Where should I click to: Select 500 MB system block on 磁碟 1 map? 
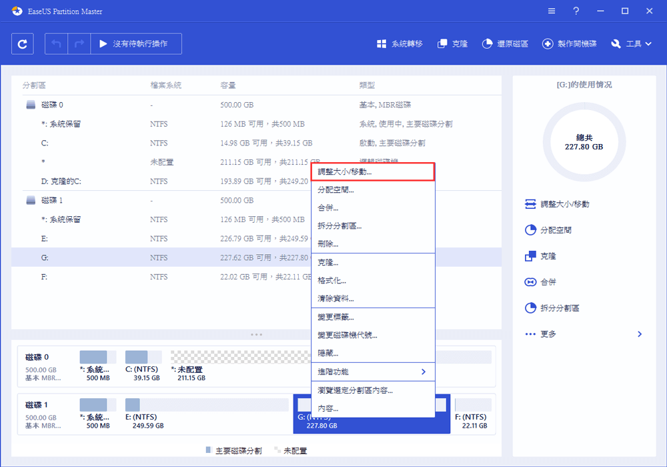(x=98, y=414)
